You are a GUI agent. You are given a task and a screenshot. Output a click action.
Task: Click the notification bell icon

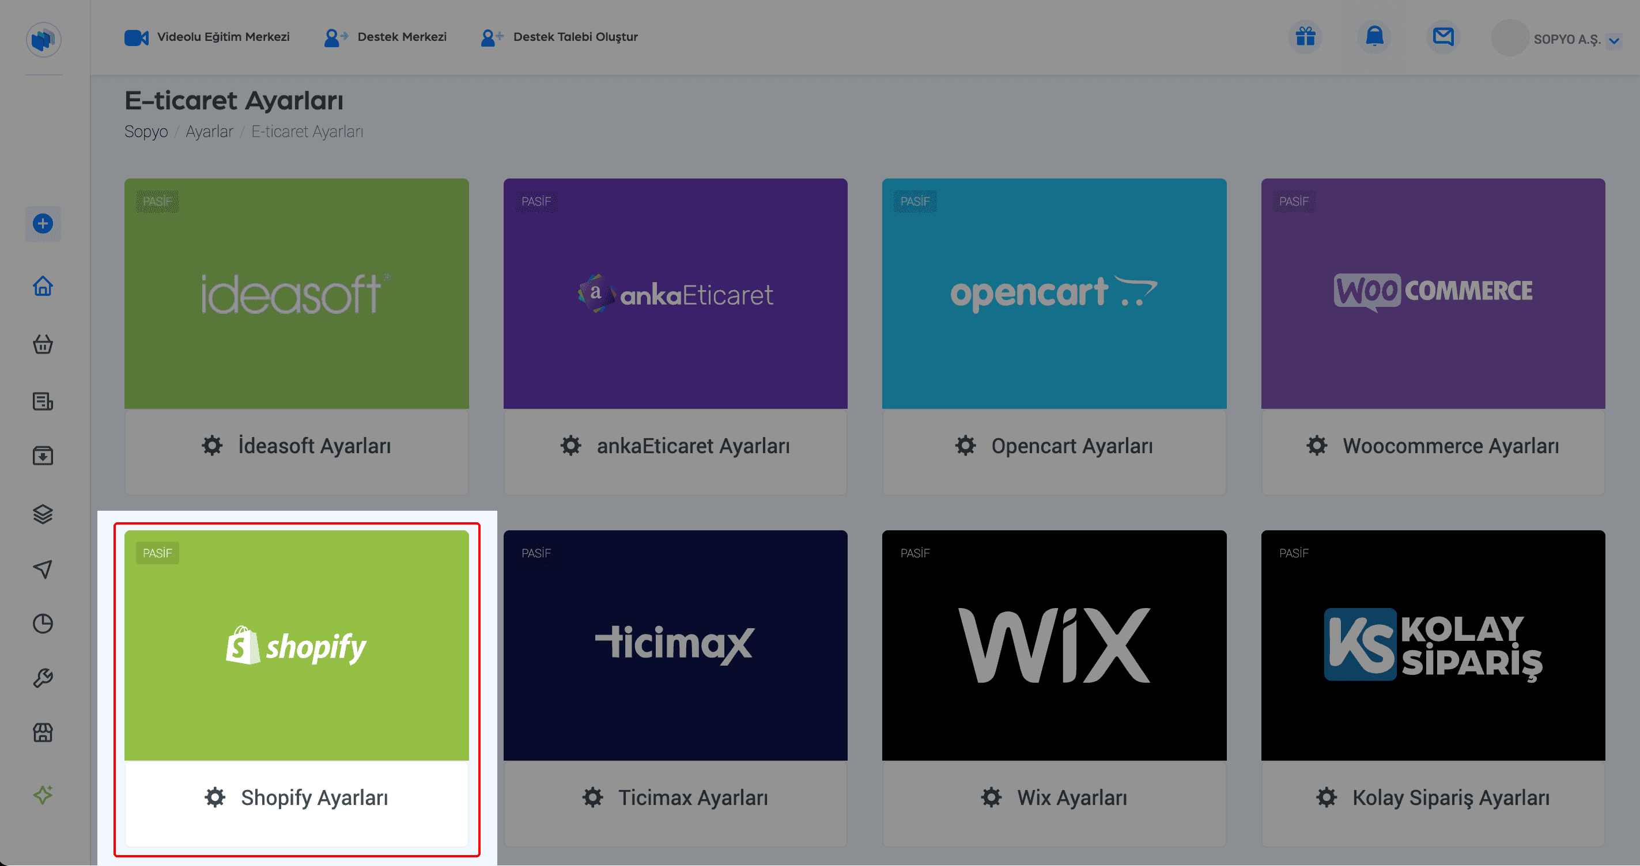(x=1374, y=37)
